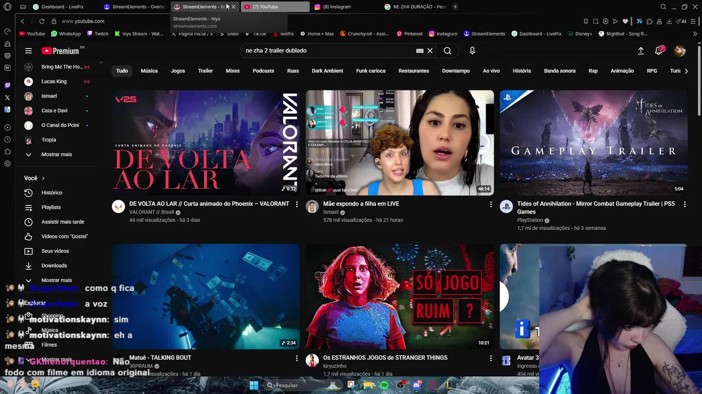Play the DE VOLTA AO LAR thumbnail
The height and width of the screenshot is (394, 702).
point(206,143)
